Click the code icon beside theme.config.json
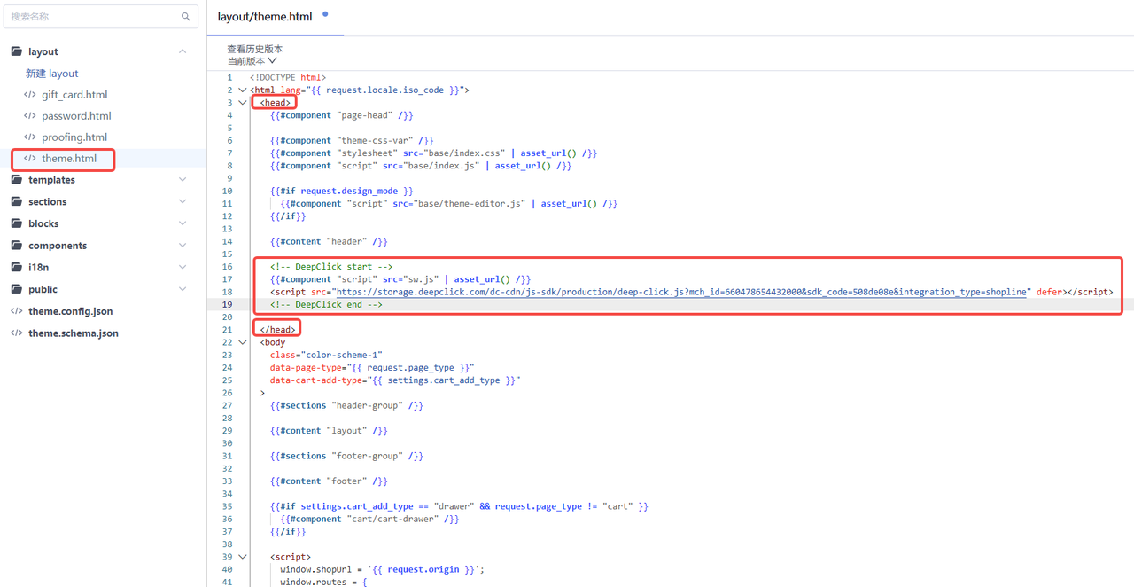Viewport: 1134px width, 587px height. (16, 311)
